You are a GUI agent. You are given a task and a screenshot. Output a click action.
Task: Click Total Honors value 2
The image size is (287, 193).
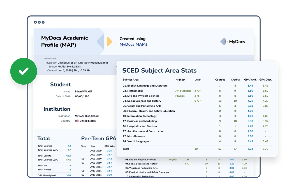point(70,169)
